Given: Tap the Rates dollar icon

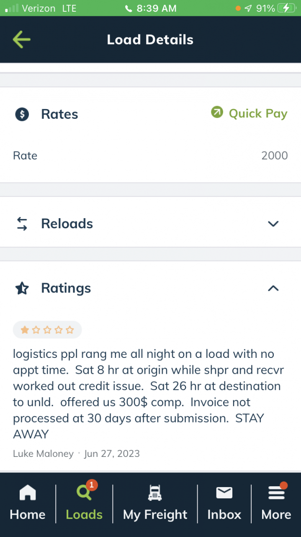Looking at the screenshot, I should click(x=22, y=114).
